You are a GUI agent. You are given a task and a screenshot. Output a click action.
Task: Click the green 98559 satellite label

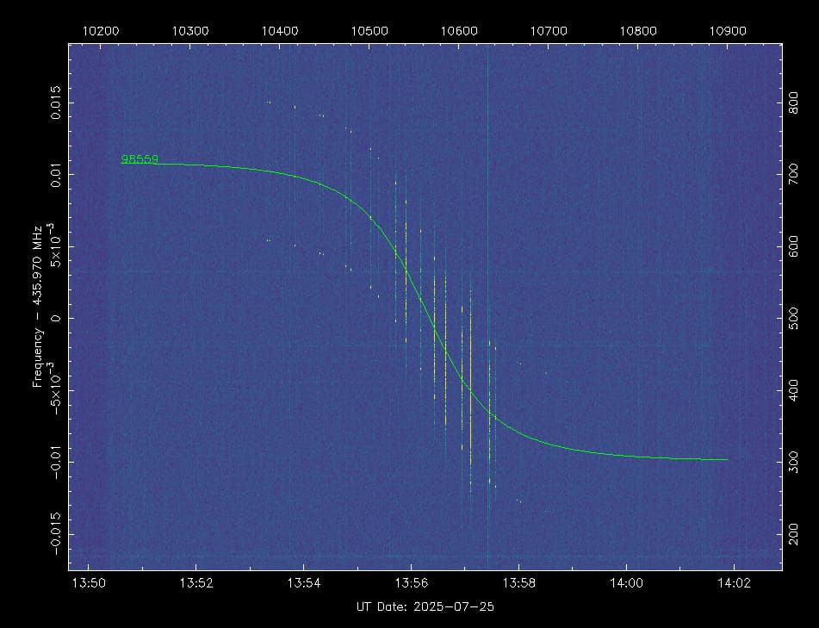[x=139, y=159]
